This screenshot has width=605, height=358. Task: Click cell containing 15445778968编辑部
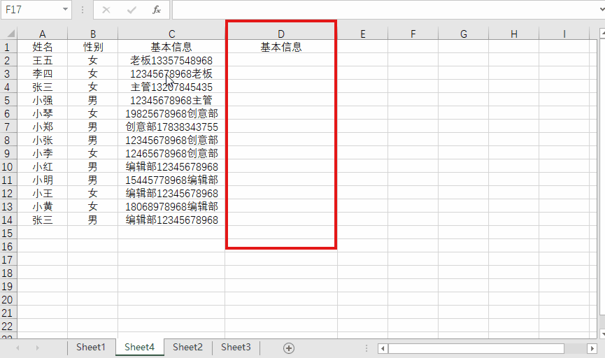tap(171, 180)
